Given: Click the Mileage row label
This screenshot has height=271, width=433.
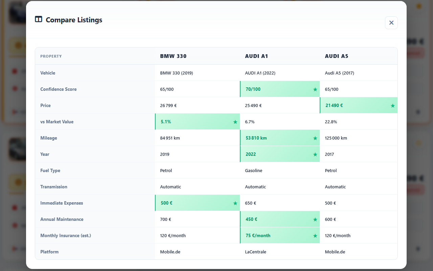Looking at the screenshot, I should [49, 138].
